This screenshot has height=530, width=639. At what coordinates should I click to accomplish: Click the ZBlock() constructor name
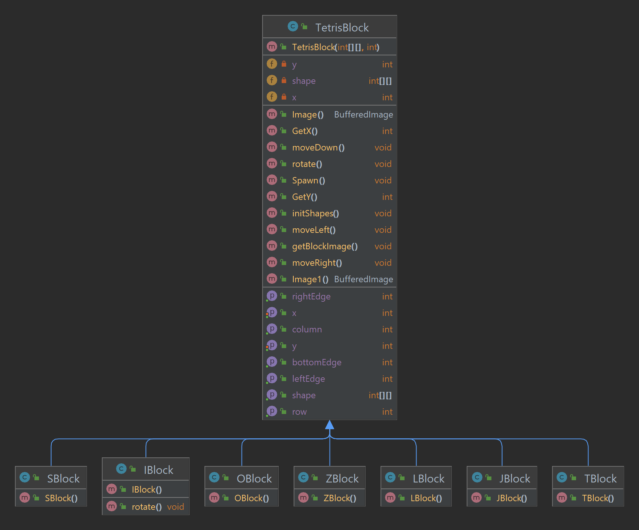click(340, 498)
